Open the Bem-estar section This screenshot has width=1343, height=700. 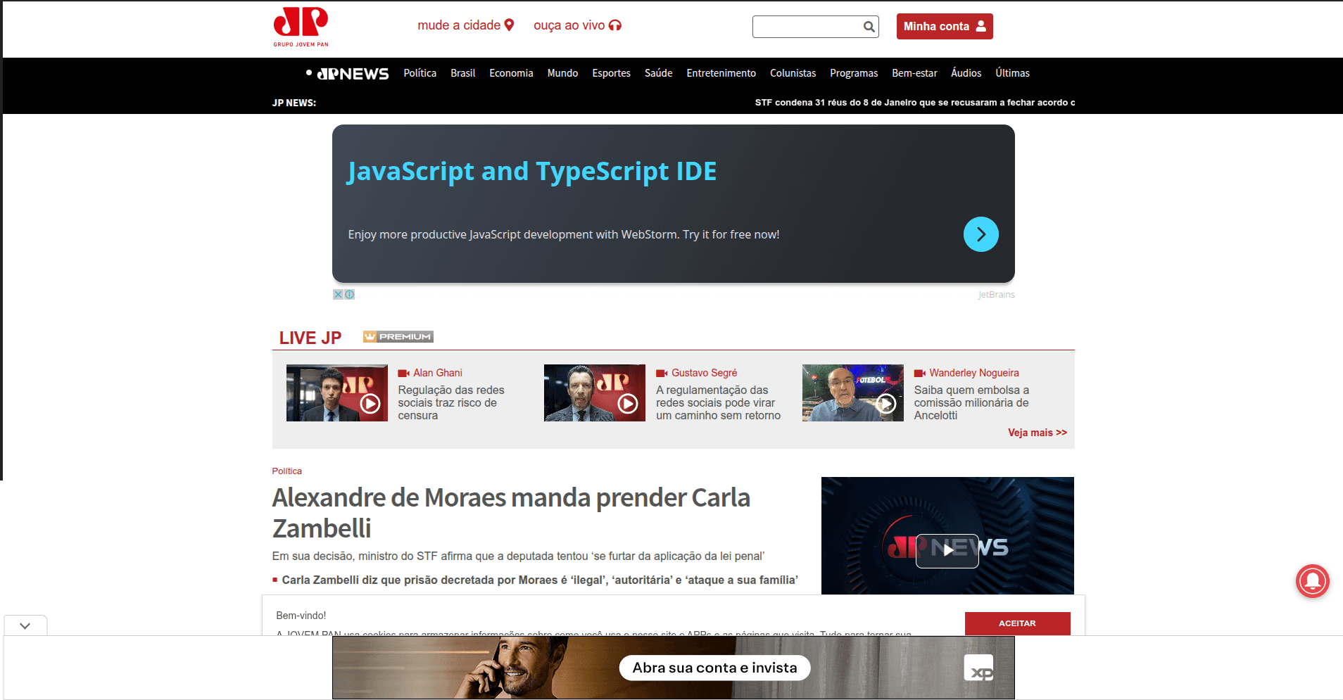coord(914,73)
